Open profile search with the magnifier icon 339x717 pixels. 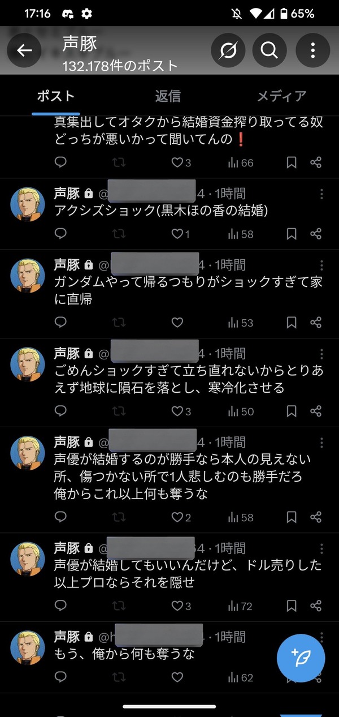[270, 50]
